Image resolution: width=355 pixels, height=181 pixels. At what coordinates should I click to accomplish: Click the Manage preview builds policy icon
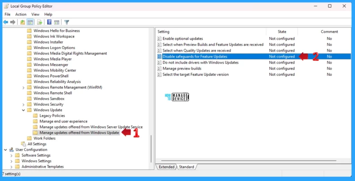[x=159, y=68]
